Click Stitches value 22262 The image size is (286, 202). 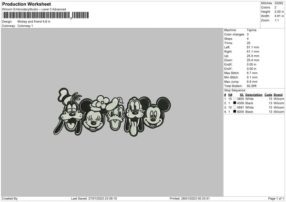pyautogui.click(x=279, y=3)
